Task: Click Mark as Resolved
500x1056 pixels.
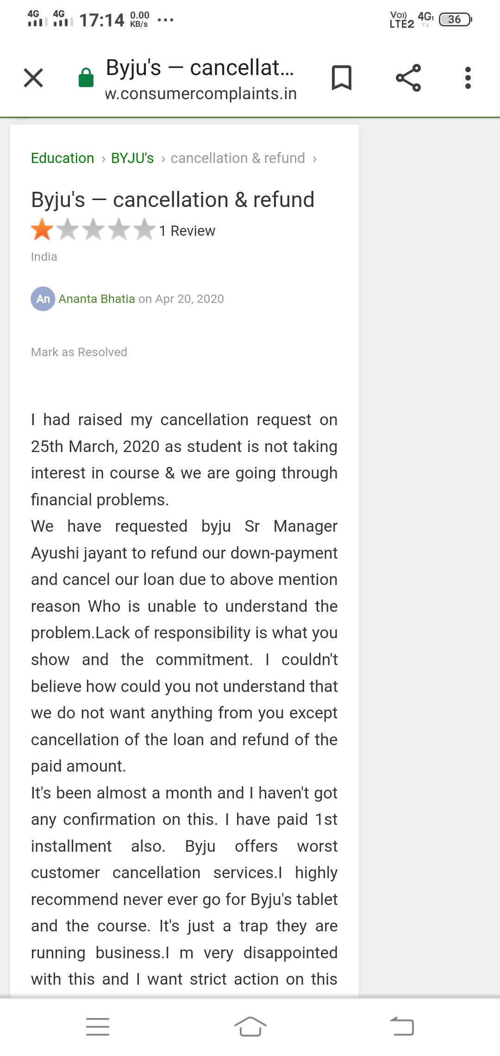Action: pos(79,352)
